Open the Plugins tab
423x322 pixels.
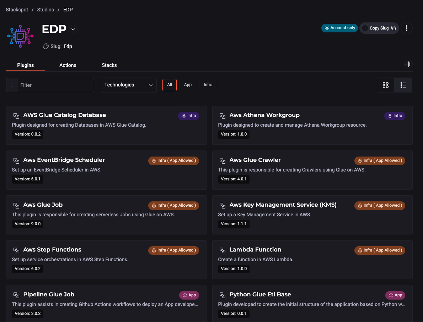pos(26,65)
